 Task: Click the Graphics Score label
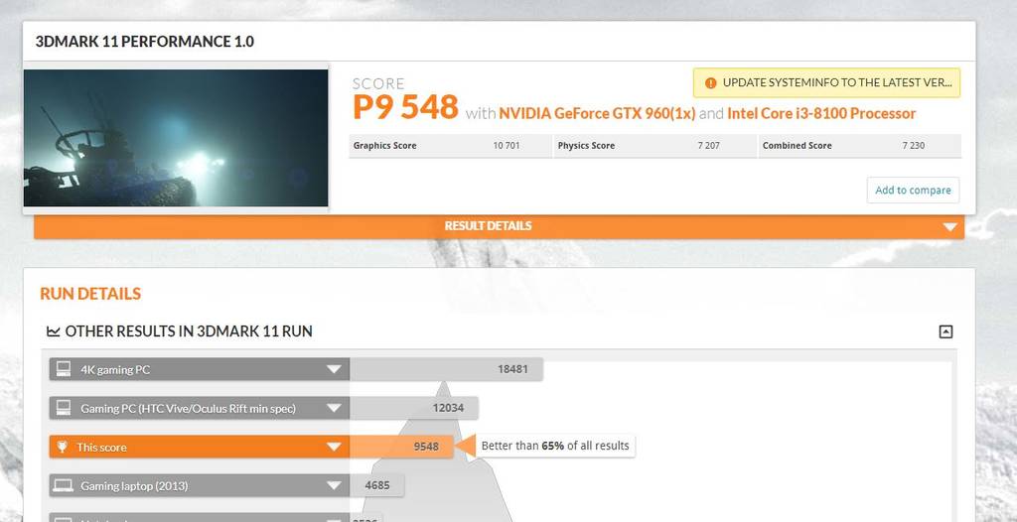(x=384, y=146)
